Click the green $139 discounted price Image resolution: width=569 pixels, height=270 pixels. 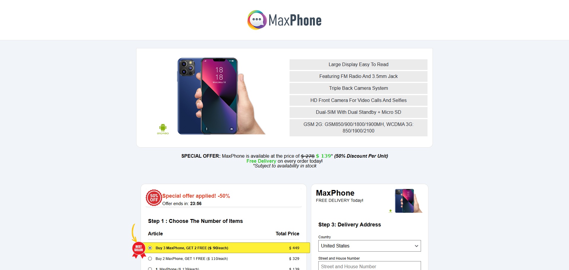[323, 156]
